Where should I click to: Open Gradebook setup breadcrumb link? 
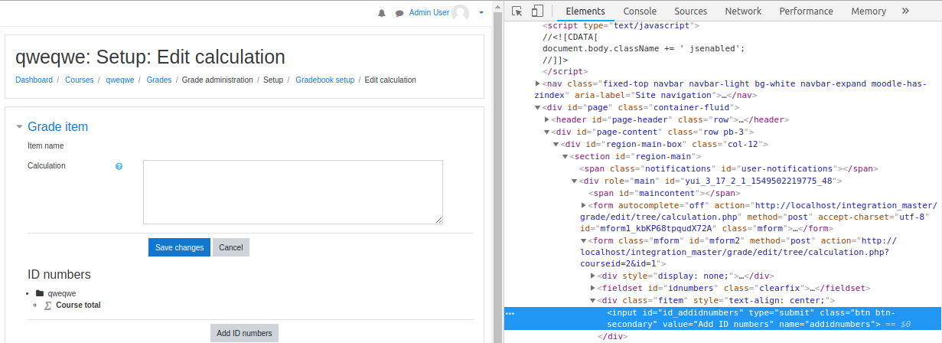coord(325,80)
